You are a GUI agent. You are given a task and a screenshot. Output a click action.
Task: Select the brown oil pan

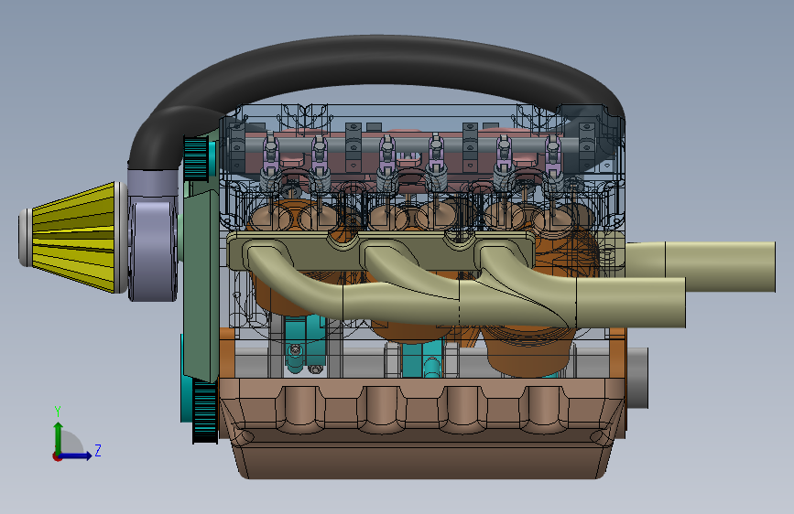pyautogui.click(x=423, y=429)
